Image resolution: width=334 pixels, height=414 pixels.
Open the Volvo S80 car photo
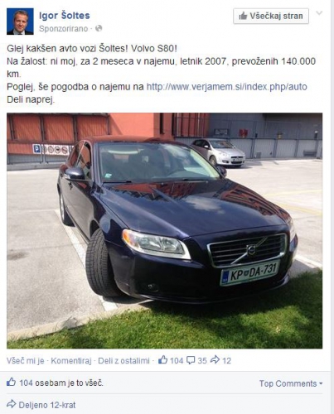click(x=164, y=231)
